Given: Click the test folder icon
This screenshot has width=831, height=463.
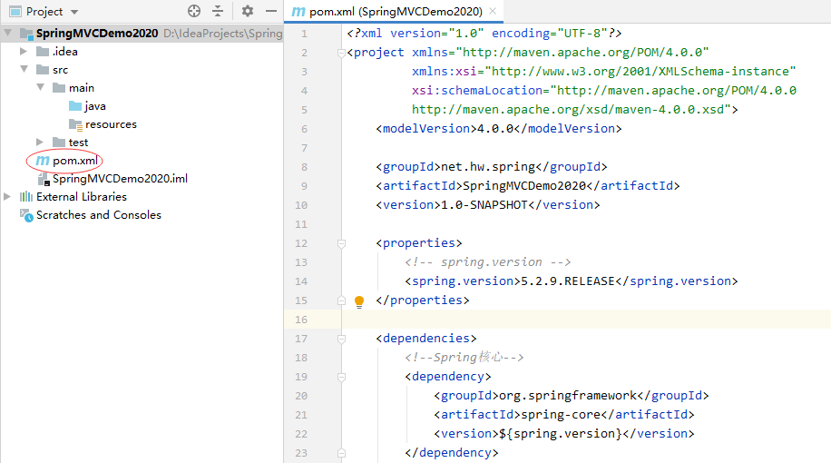Looking at the screenshot, I should [x=59, y=143].
